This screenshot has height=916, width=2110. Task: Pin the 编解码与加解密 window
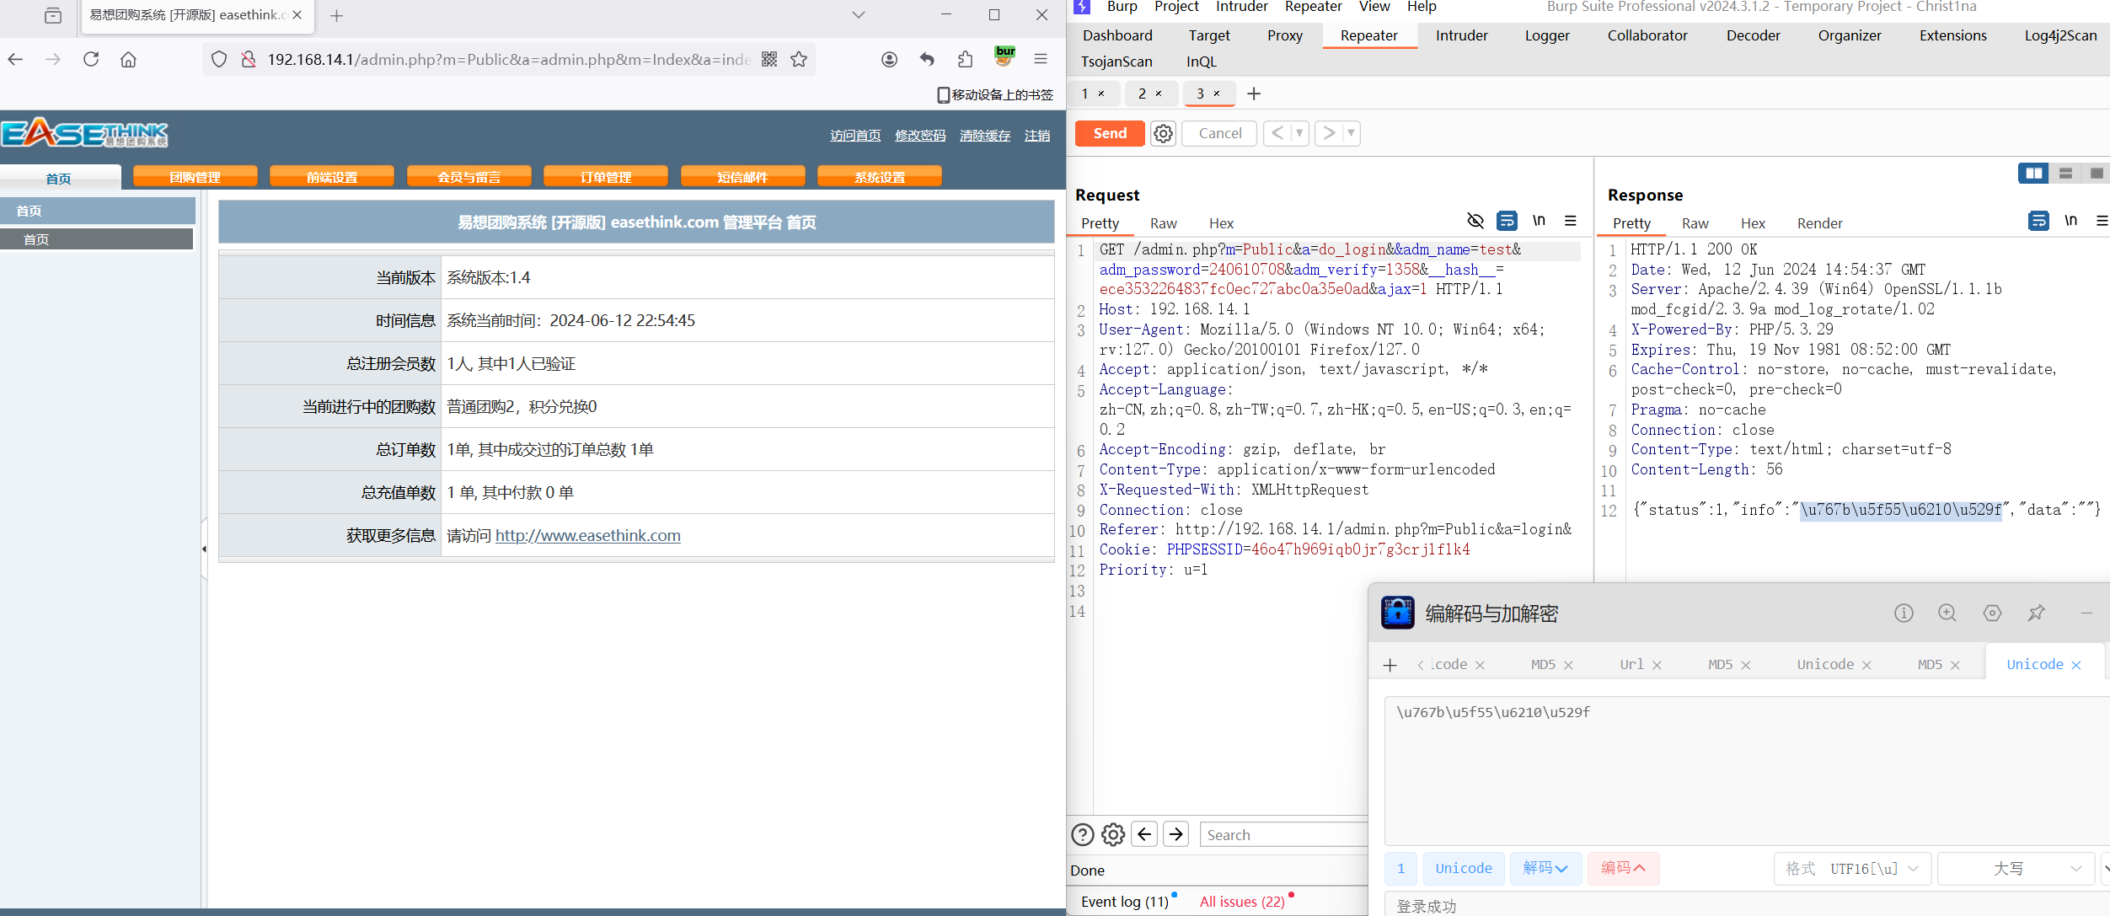pos(2036,613)
